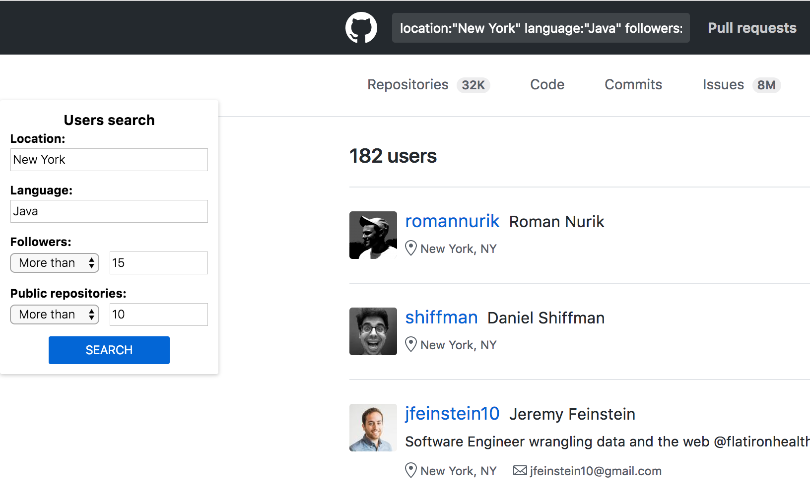Image resolution: width=810 pixels, height=504 pixels.
Task: Focus the Language input field
Action: tap(109, 211)
